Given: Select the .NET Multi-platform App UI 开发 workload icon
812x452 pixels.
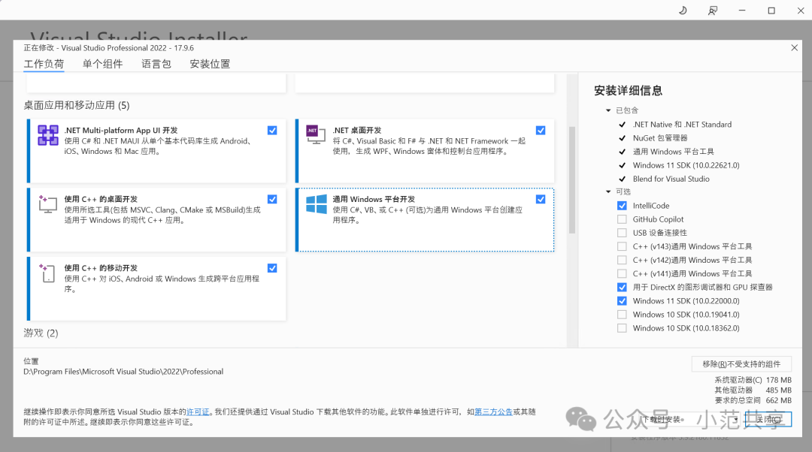Looking at the screenshot, I should tap(47, 136).
